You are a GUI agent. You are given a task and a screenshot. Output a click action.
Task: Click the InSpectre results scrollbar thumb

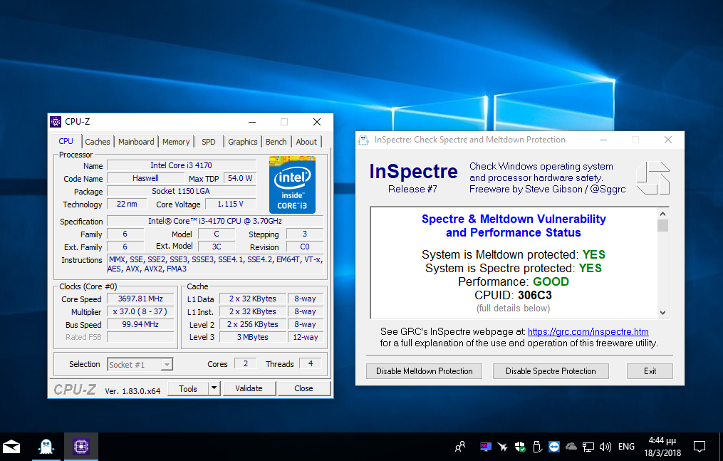(662, 225)
